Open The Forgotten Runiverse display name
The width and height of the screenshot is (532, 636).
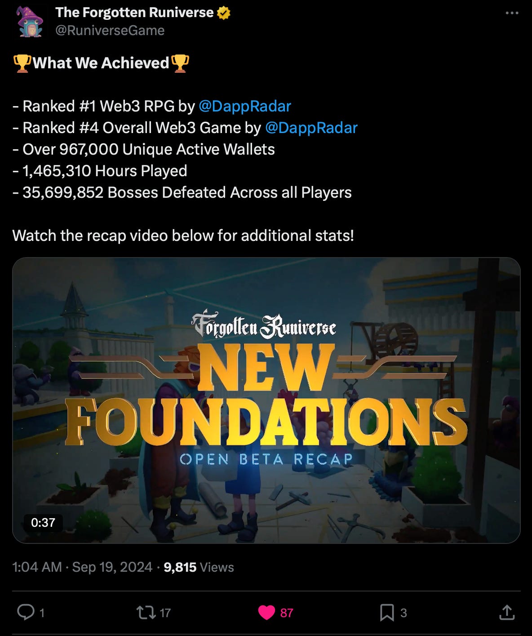[x=134, y=13]
